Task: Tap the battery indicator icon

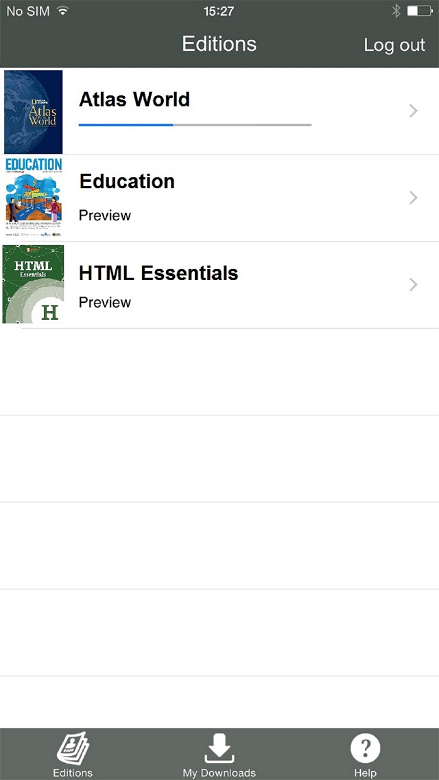Action: (419, 11)
